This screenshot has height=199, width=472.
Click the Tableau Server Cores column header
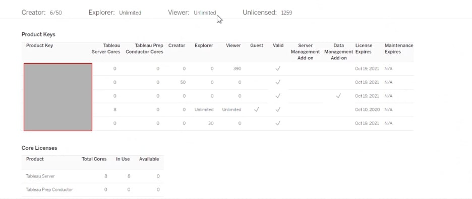pos(106,49)
